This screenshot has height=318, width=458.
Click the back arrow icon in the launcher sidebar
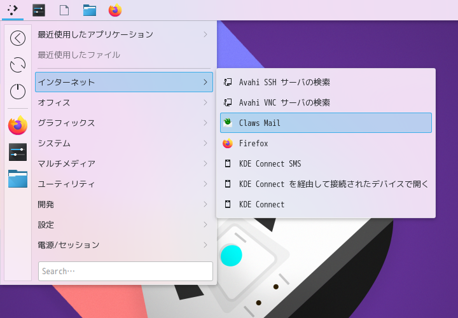click(x=18, y=38)
